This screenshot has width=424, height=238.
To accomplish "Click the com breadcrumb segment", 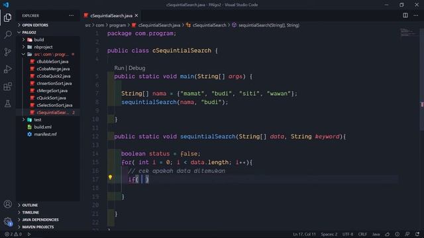I will (100, 25).
